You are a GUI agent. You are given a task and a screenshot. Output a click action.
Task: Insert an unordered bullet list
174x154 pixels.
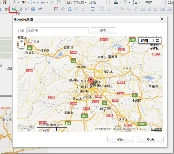coord(43,2)
